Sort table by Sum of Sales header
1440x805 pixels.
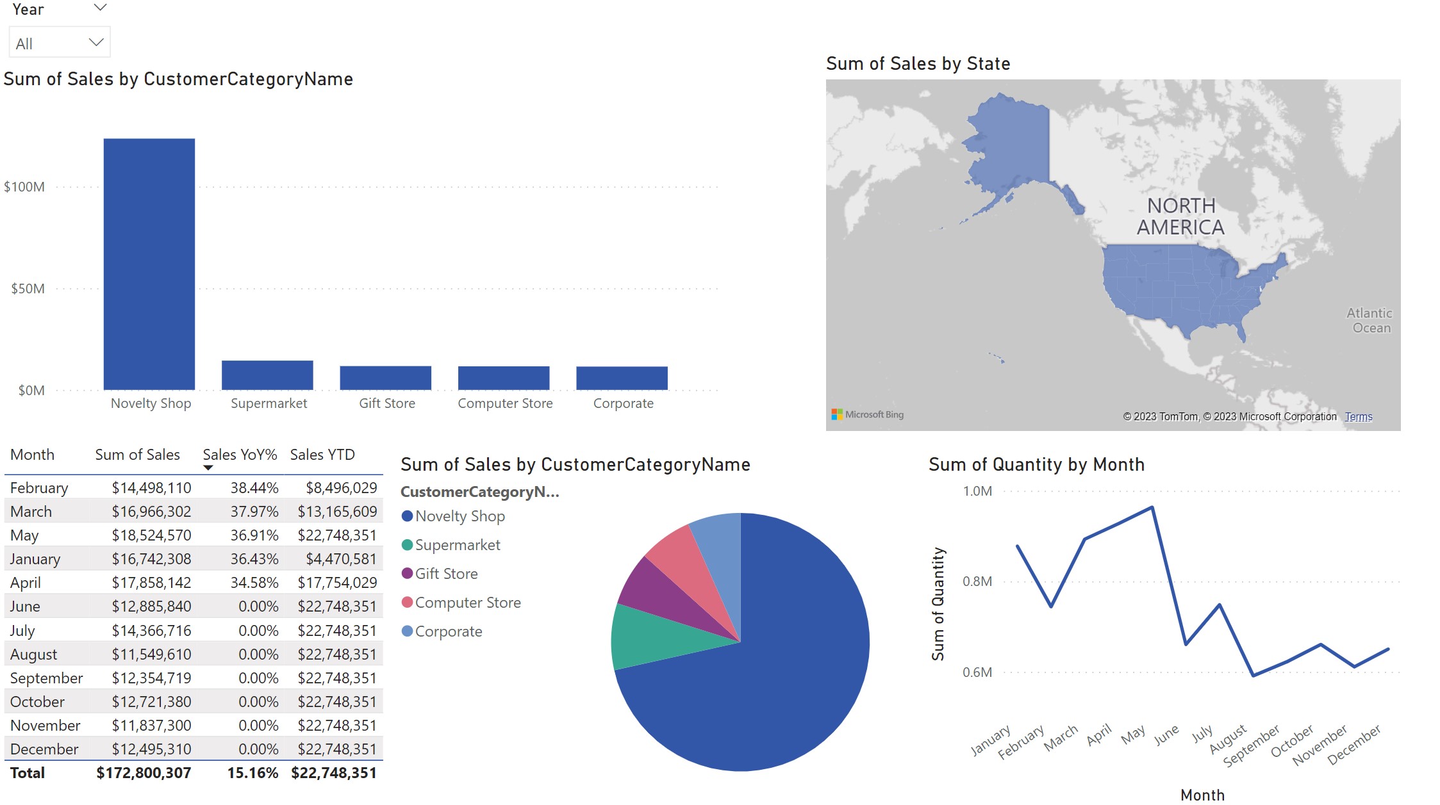tap(137, 455)
